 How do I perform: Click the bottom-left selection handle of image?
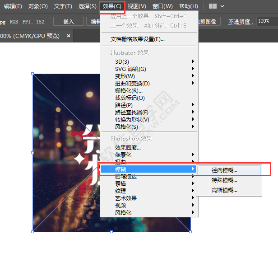coord(32,232)
